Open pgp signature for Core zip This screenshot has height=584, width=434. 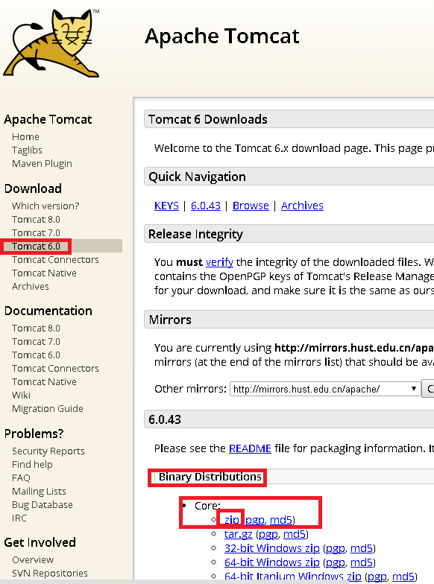[x=255, y=520]
